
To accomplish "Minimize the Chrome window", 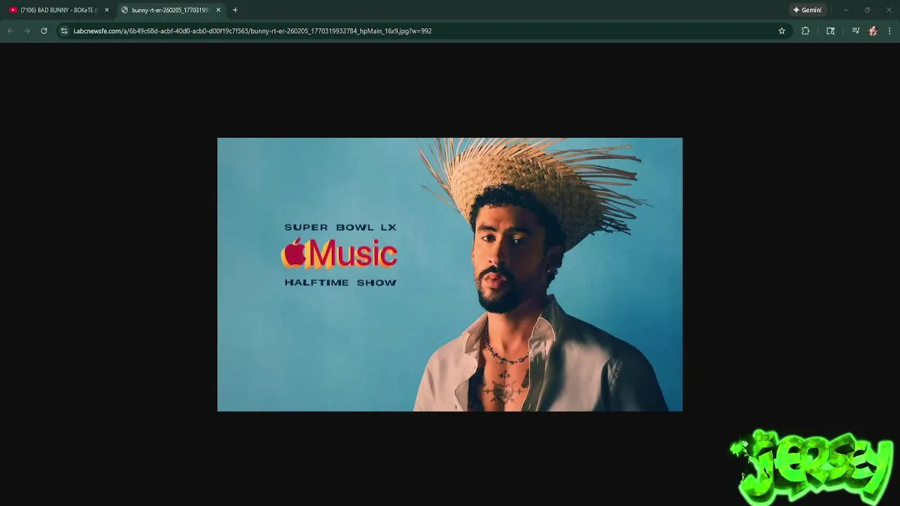I will [x=846, y=10].
